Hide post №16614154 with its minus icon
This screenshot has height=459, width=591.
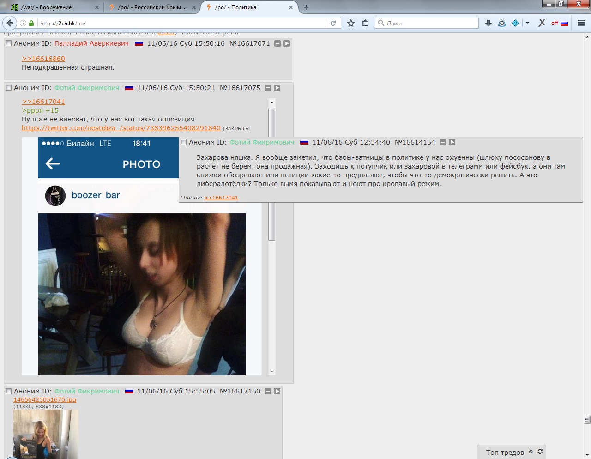(443, 142)
